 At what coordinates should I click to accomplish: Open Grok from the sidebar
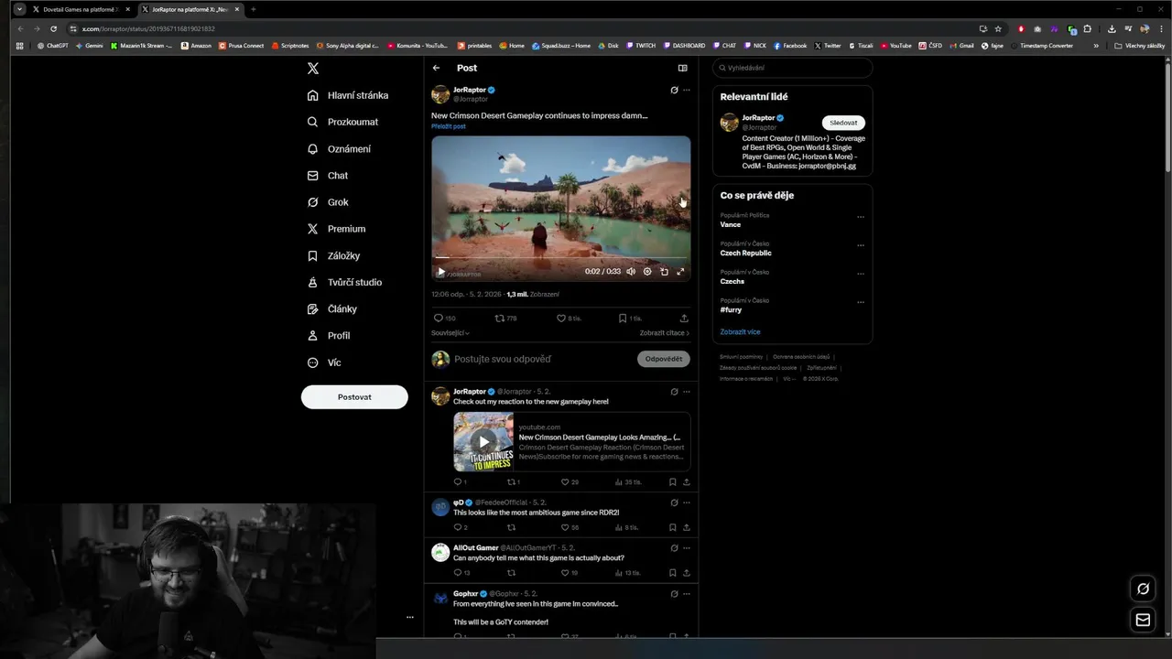pyautogui.click(x=328, y=202)
